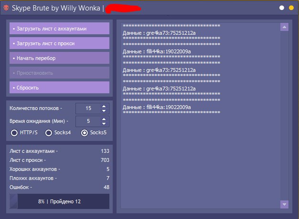The height and width of the screenshot is (219, 299).
Task: Click the Начать перебор button
Action: 59,58
